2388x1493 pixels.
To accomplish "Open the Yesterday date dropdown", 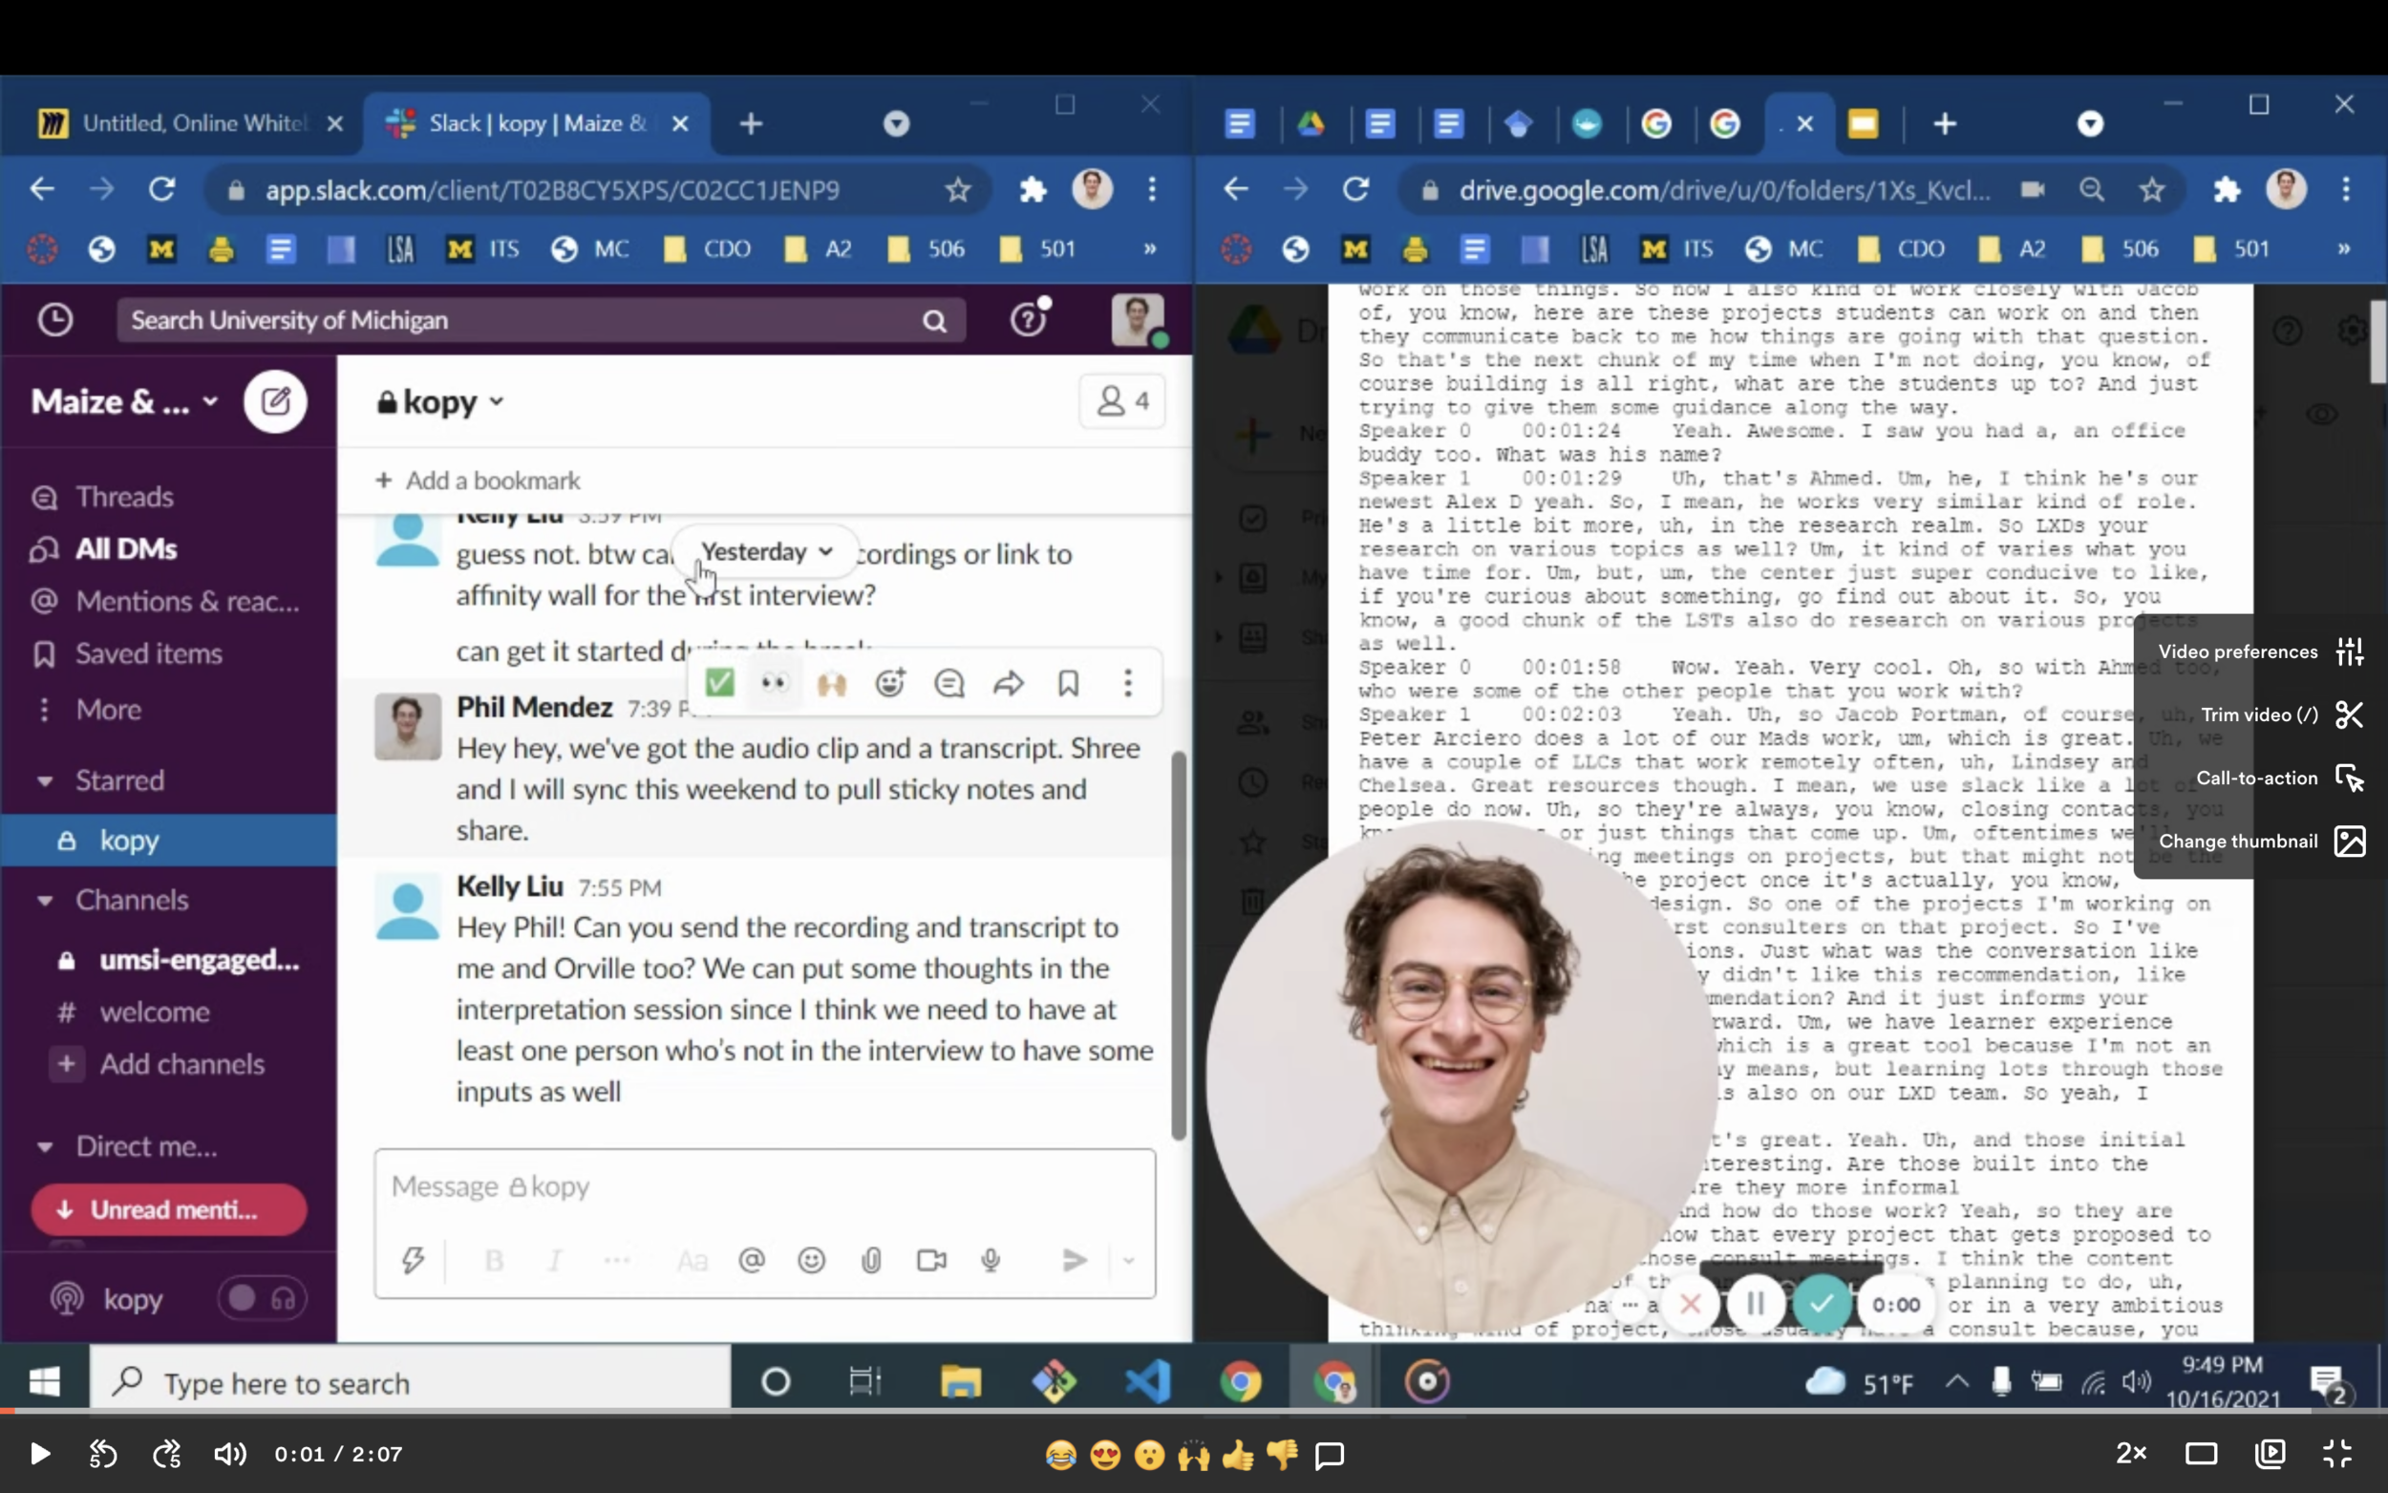I will point(766,551).
